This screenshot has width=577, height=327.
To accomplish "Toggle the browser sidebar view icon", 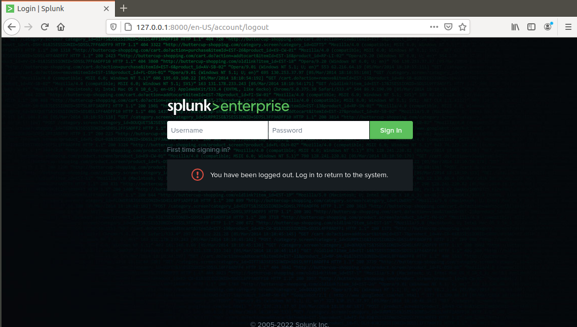I will tap(531, 27).
